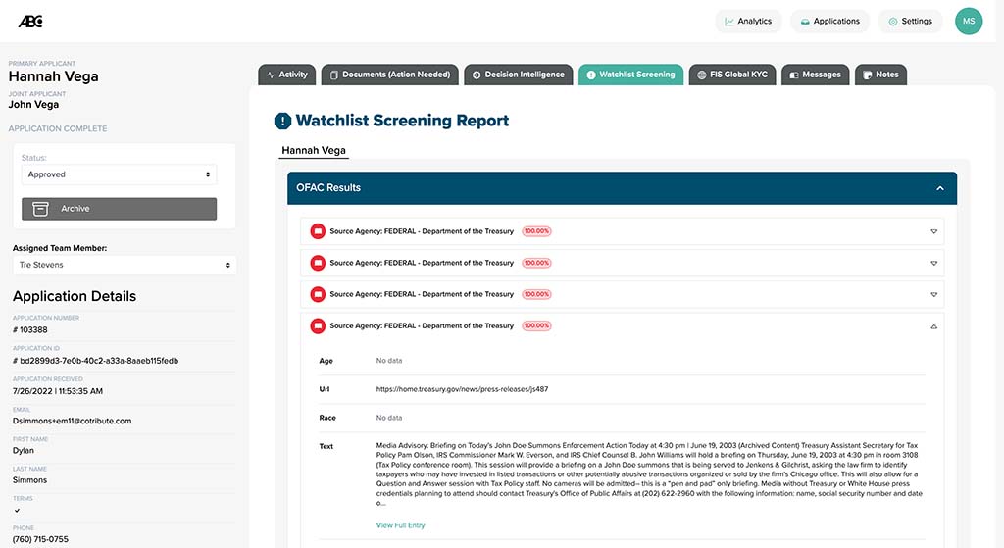Open Settings from the top bar
Screen dimensions: 1004x548
tap(910, 22)
